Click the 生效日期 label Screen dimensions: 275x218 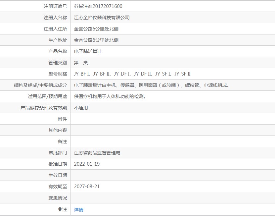[x=58, y=175]
